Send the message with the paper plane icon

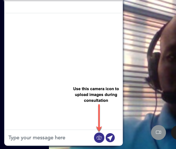pos(110,138)
